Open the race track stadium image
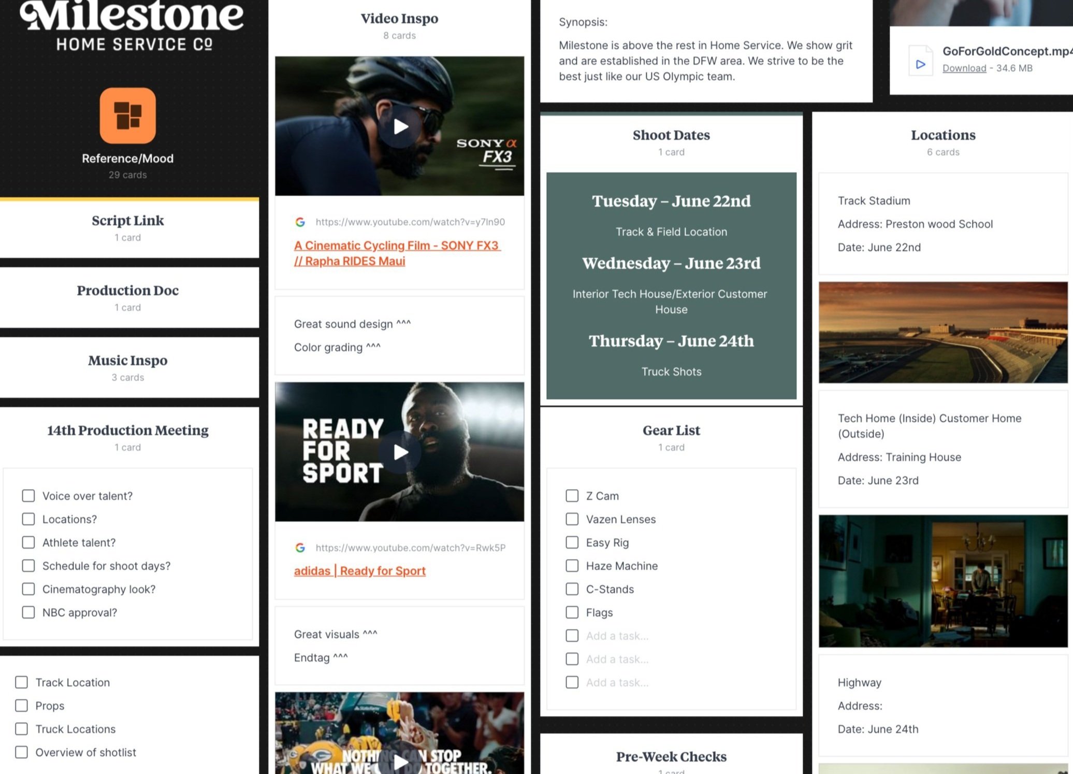 point(943,332)
